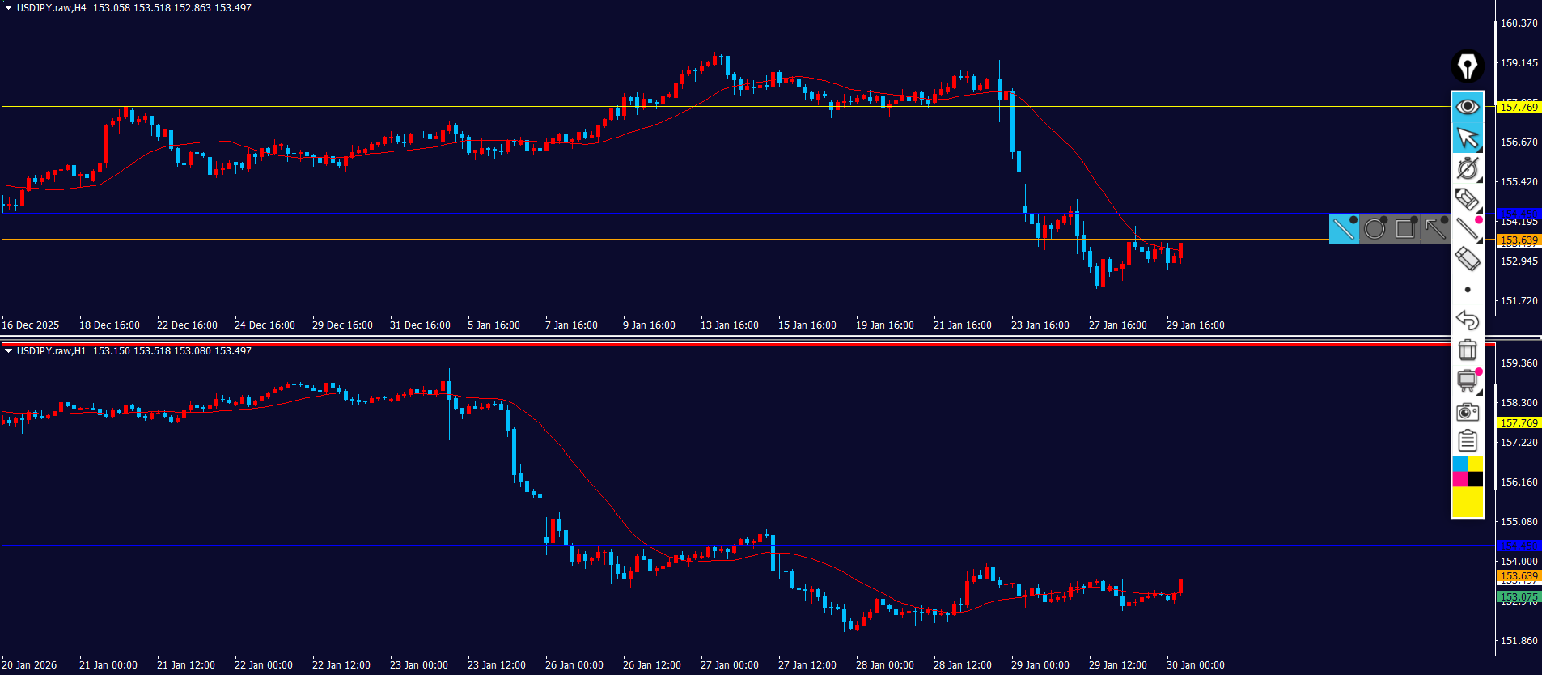Click the pen nib logo button

pyautogui.click(x=1467, y=66)
